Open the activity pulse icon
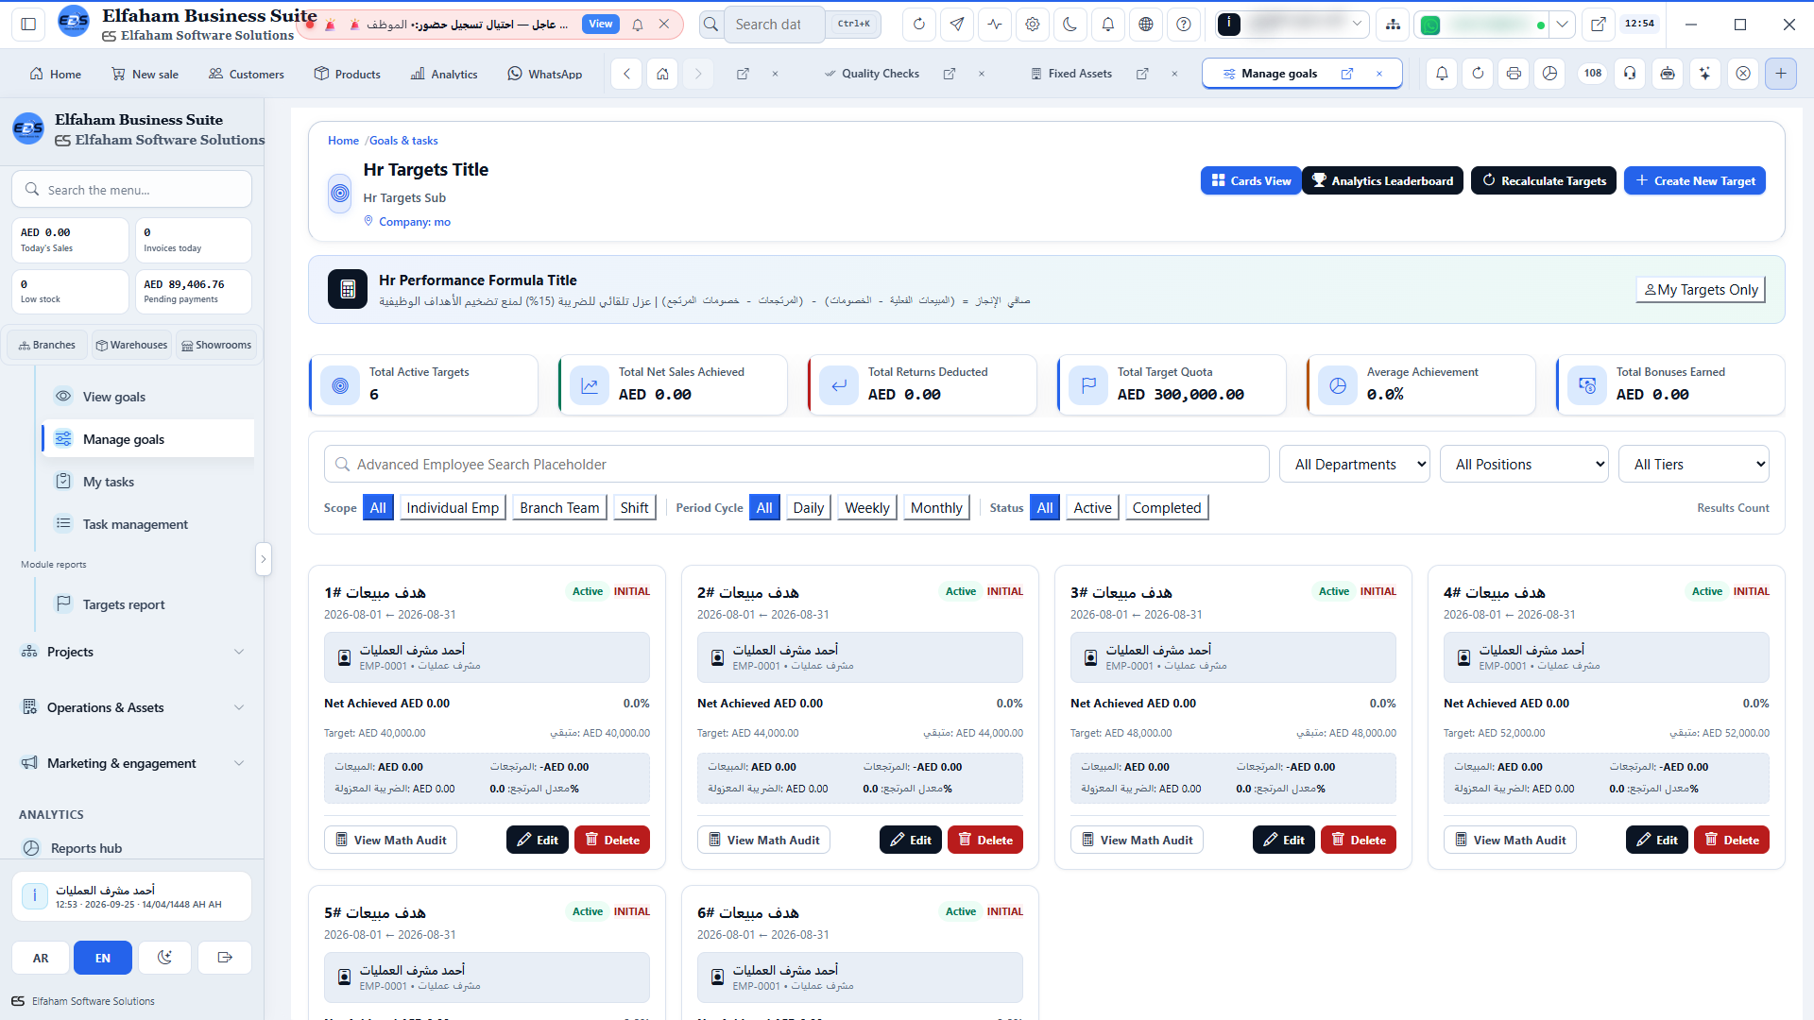The image size is (1814, 1020). pos(995,25)
